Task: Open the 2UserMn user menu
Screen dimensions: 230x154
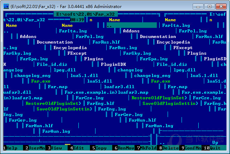Action: click(x=35, y=148)
